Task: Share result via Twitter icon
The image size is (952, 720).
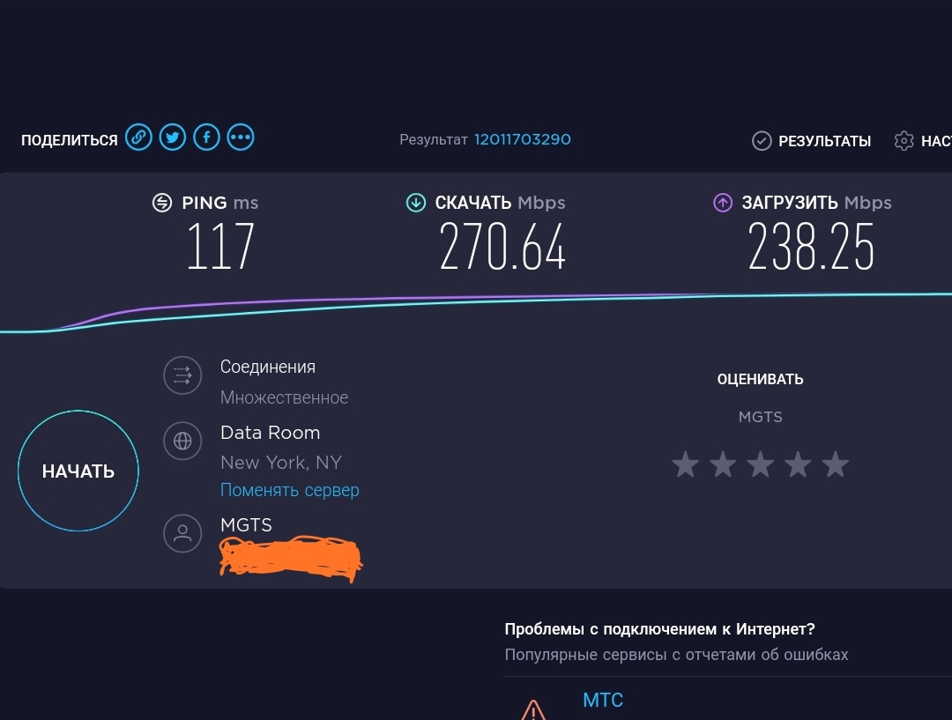Action: 173,137
